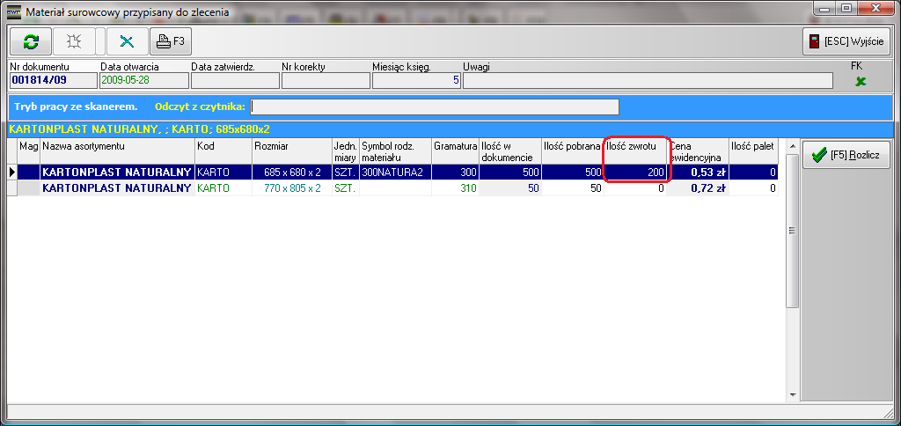Click the teal crossed-tools toolbar button

coord(128,41)
